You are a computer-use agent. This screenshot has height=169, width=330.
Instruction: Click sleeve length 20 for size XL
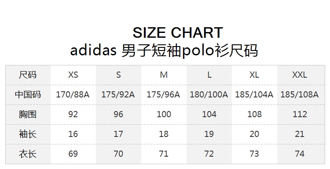pyautogui.click(x=254, y=134)
